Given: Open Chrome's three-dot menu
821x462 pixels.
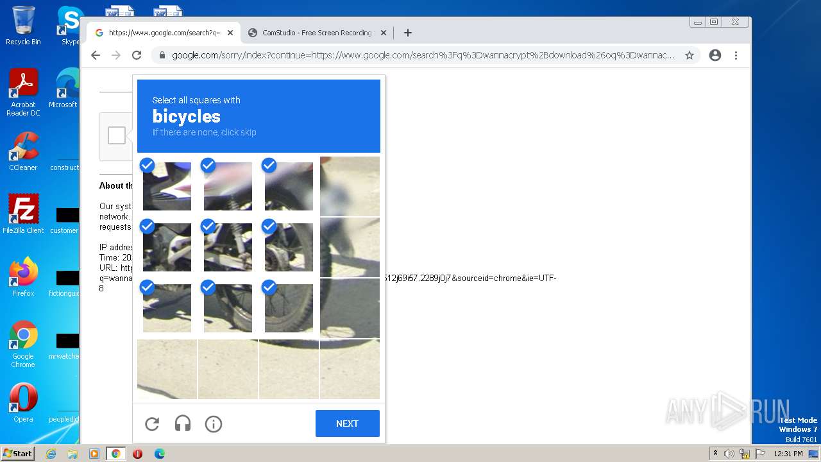Looking at the screenshot, I should (736, 55).
